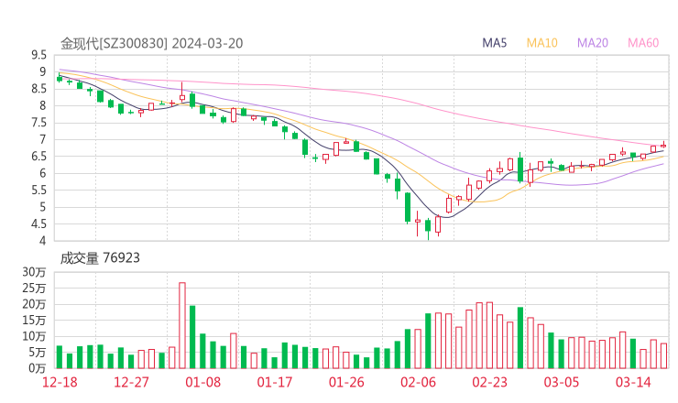Click the pink MA60 legend label
The image size is (678, 403).
click(x=643, y=43)
